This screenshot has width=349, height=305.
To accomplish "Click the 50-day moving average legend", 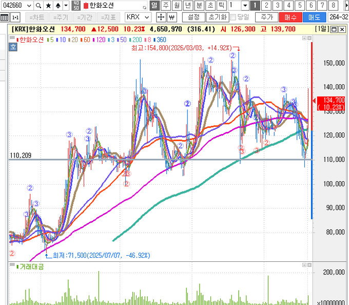I will click(x=122, y=40).
